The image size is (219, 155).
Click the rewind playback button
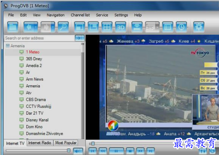tap(103, 151)
